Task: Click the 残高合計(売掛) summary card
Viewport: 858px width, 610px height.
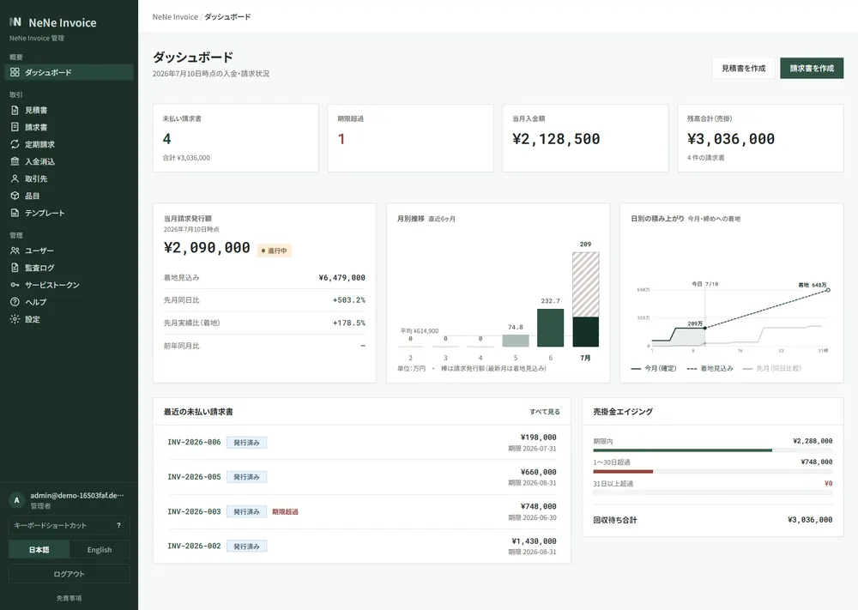Action: click(x=760, y=138)
